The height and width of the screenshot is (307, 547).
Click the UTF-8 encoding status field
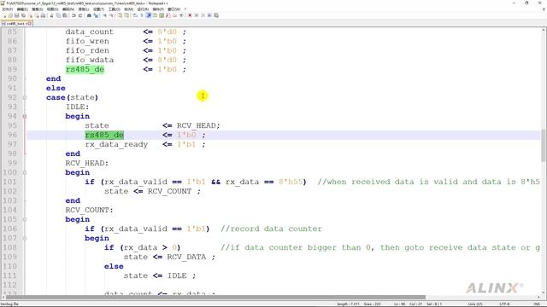click(504, 304)
